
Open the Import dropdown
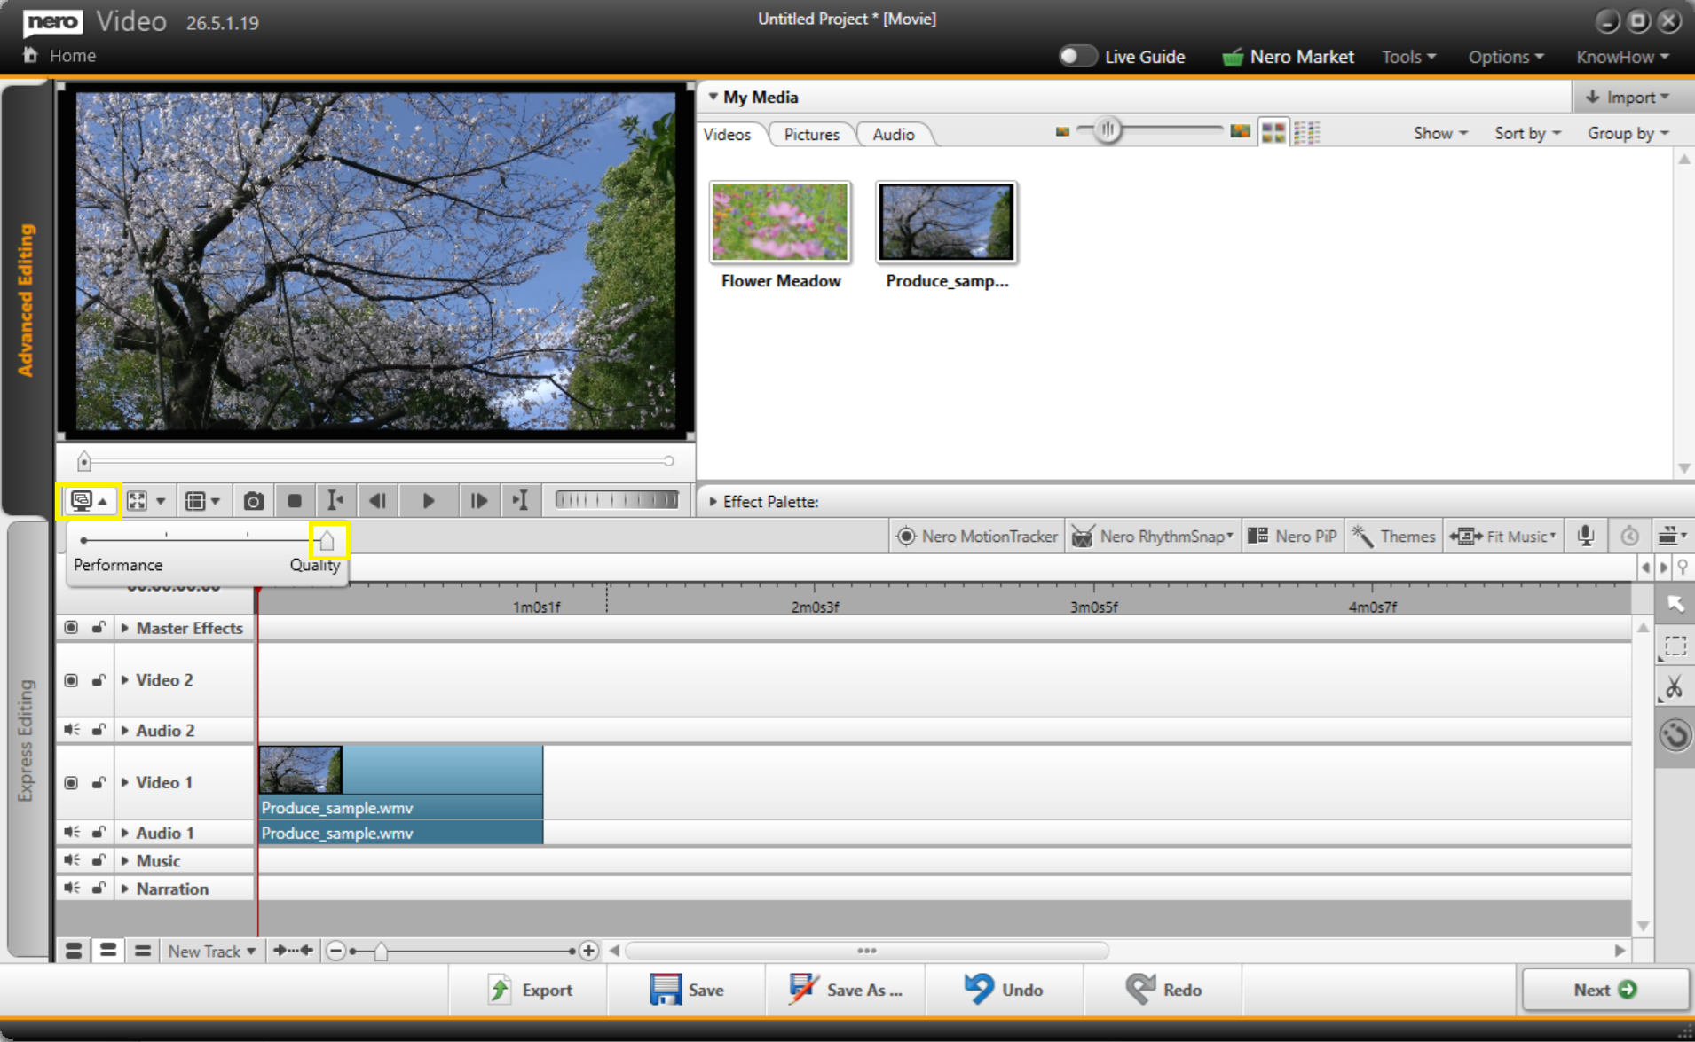(1629, 97)
